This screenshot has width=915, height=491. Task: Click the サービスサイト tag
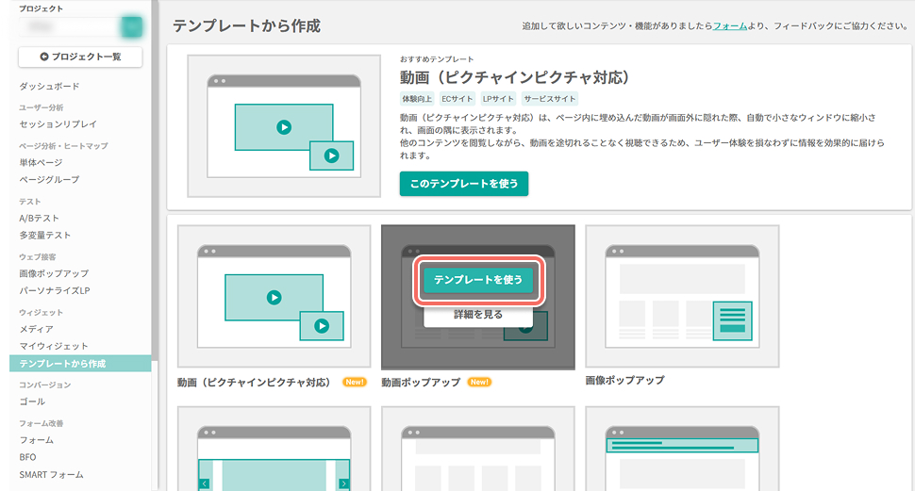[550, 99]
